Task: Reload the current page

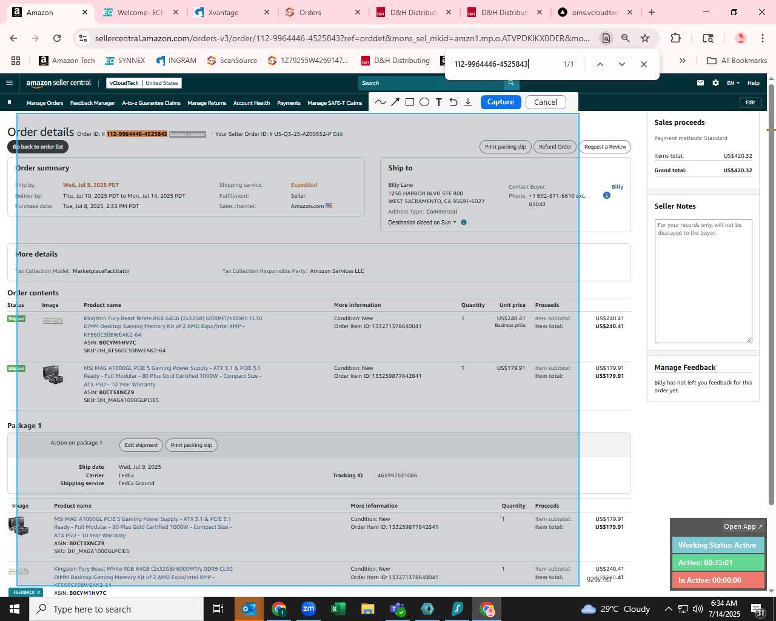Action: 57,38
